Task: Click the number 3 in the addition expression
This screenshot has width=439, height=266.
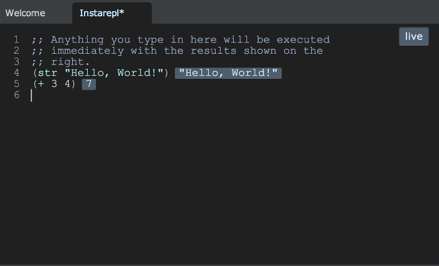Action: coord(55,84)
